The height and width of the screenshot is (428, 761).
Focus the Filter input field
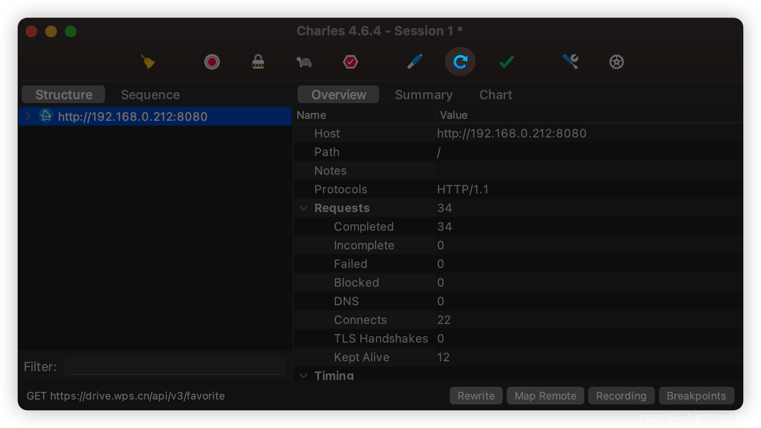[x=175, y=366]
